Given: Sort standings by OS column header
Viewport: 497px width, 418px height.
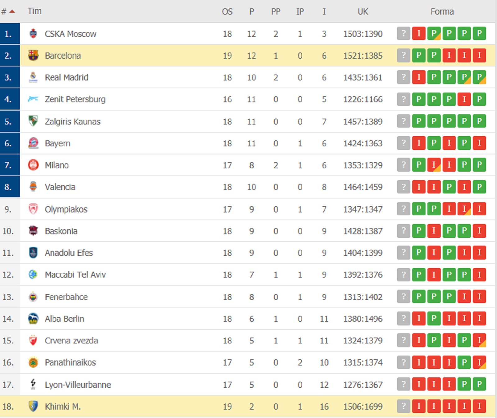Looking at the screenshot, I should 227,12.
